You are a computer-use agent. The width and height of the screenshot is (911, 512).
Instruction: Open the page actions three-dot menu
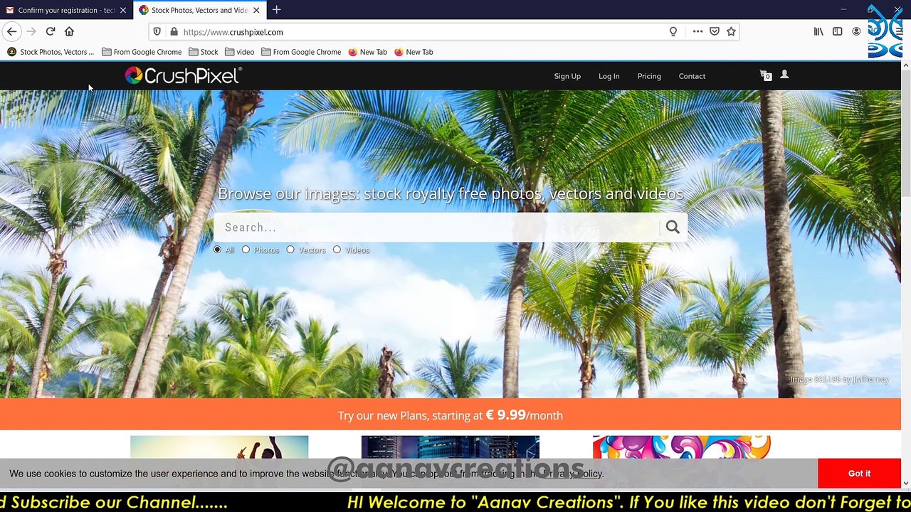697,32
